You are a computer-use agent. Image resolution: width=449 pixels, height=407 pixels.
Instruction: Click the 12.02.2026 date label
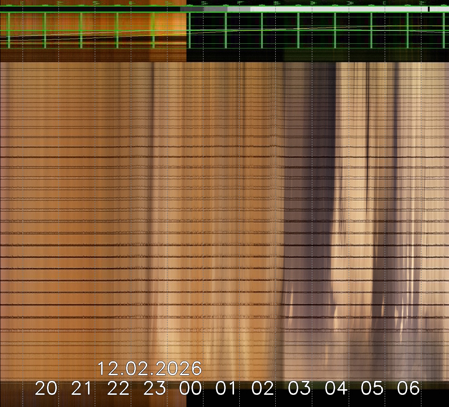(x=150, y=369)
